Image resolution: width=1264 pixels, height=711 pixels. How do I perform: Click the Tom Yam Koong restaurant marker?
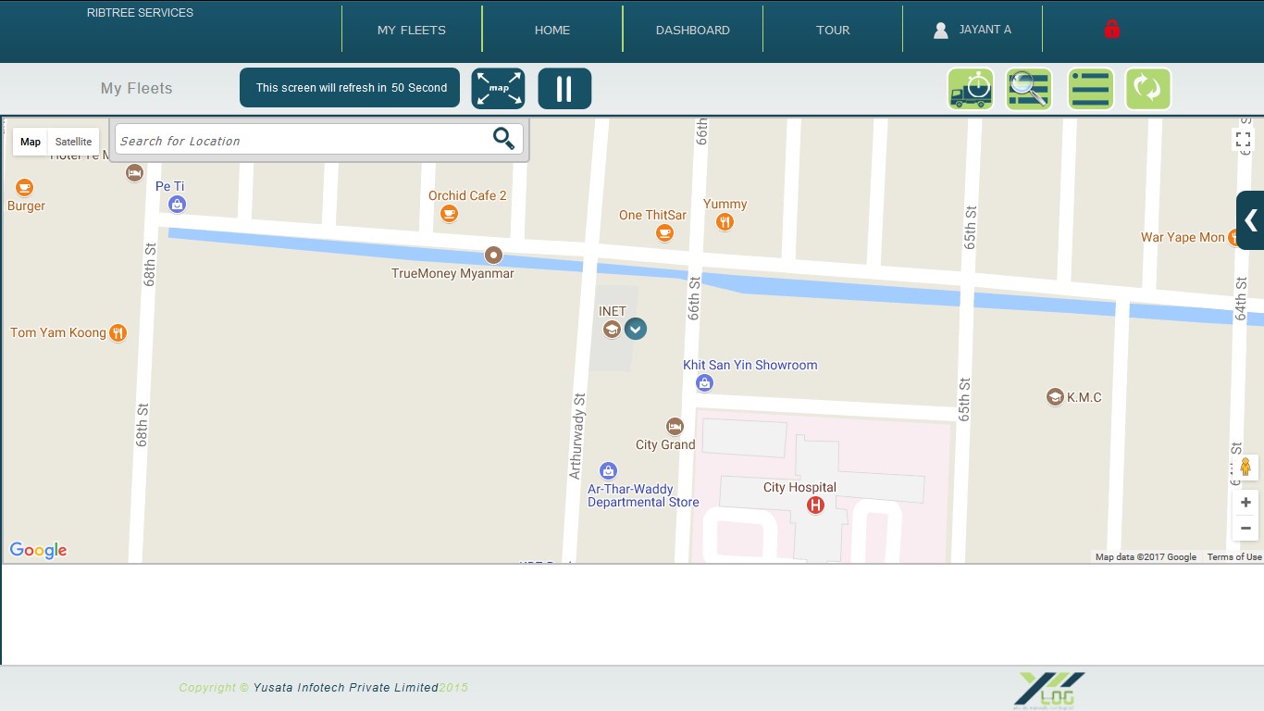tap(118, 332)
